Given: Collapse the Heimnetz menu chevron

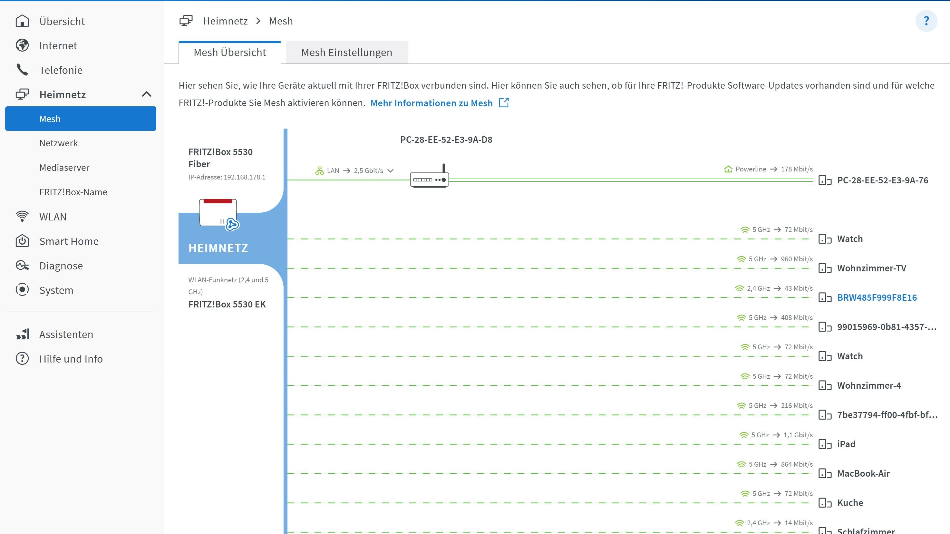Looking at the screenshot, I should pos(146,94).
